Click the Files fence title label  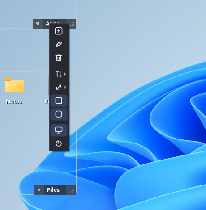click(53, 190)
